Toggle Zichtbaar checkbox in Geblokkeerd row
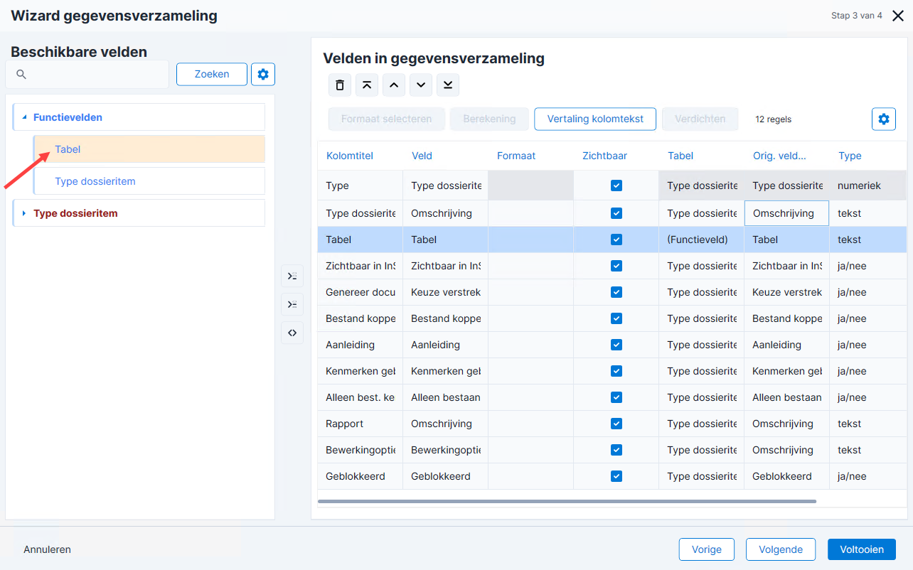 point(616,476)
